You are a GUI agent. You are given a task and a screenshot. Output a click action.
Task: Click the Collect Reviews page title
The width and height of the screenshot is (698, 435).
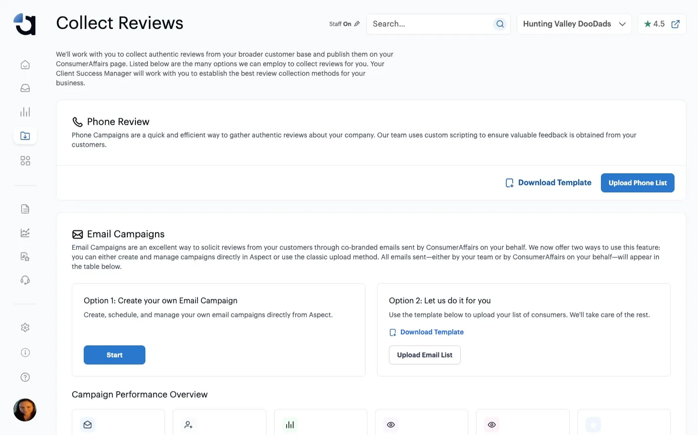coord(120,23)
